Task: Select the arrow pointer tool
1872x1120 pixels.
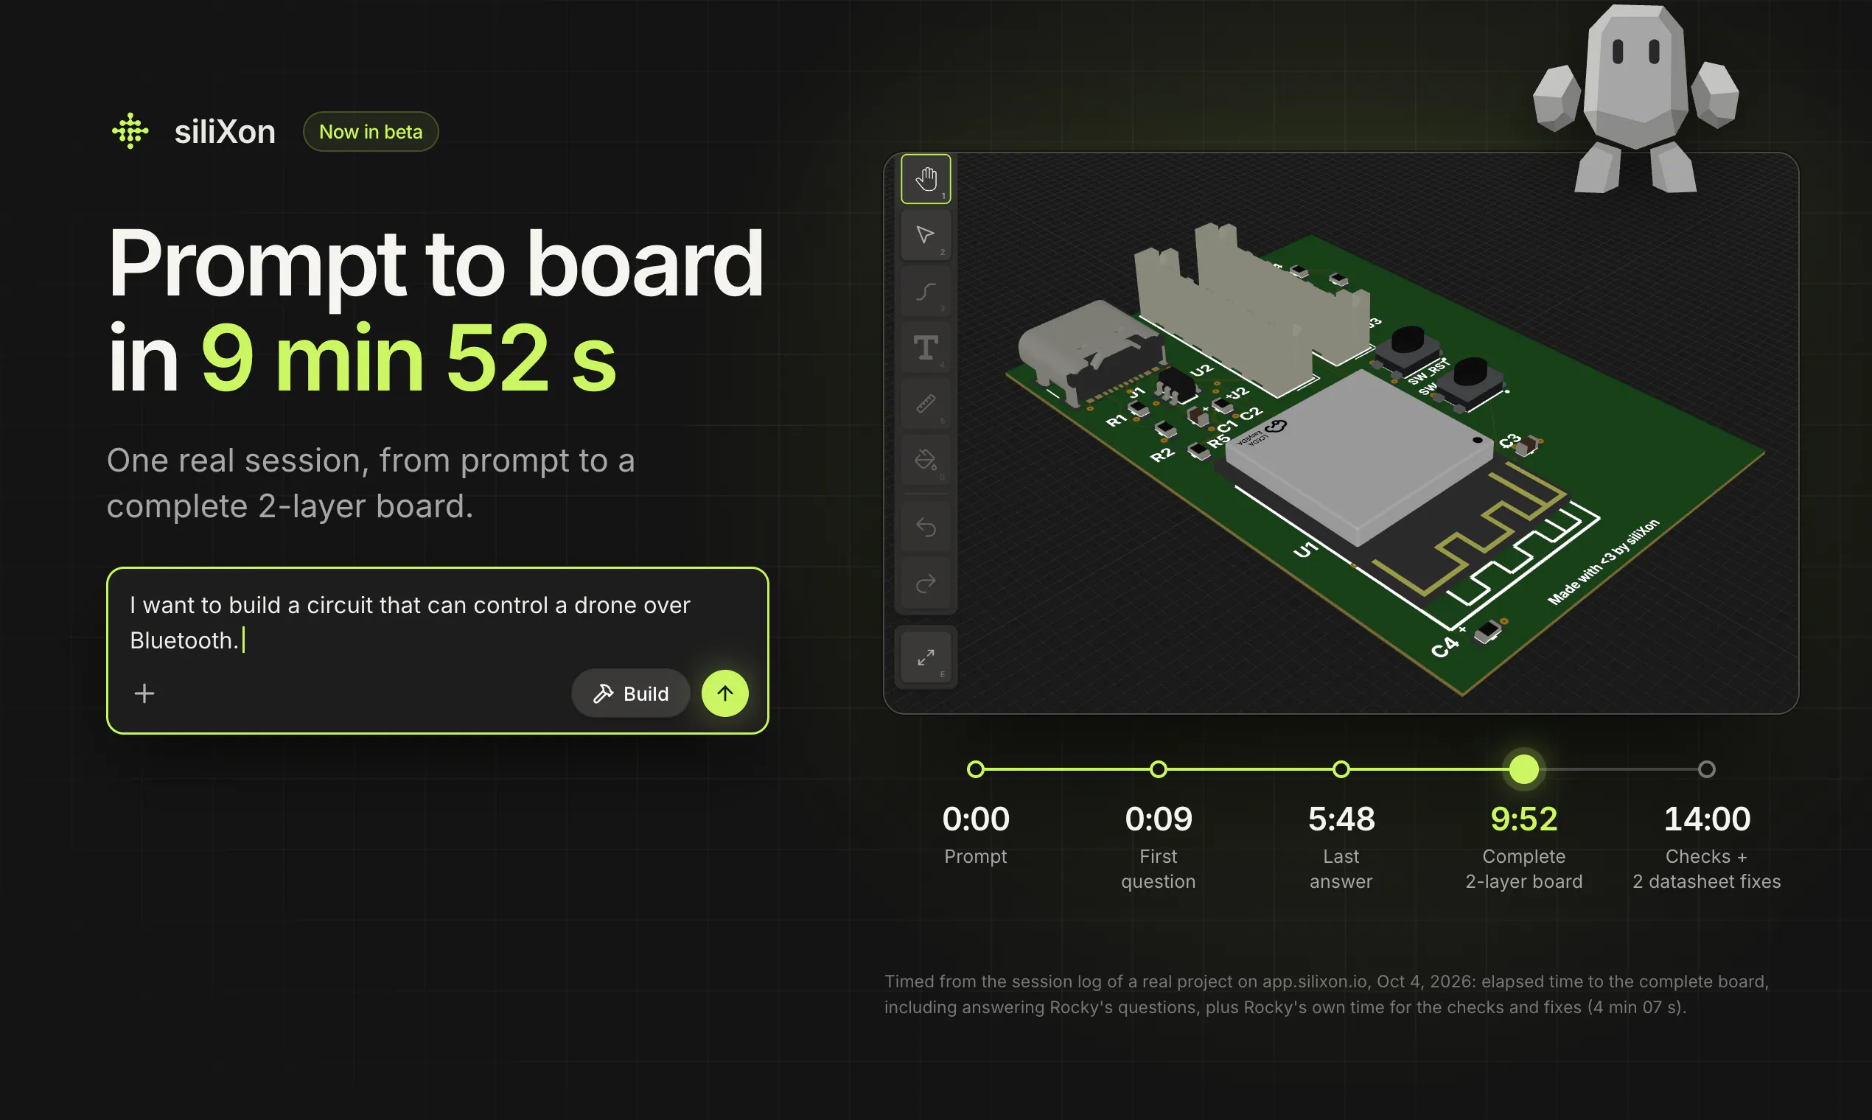Action: [x=926, y=236]
